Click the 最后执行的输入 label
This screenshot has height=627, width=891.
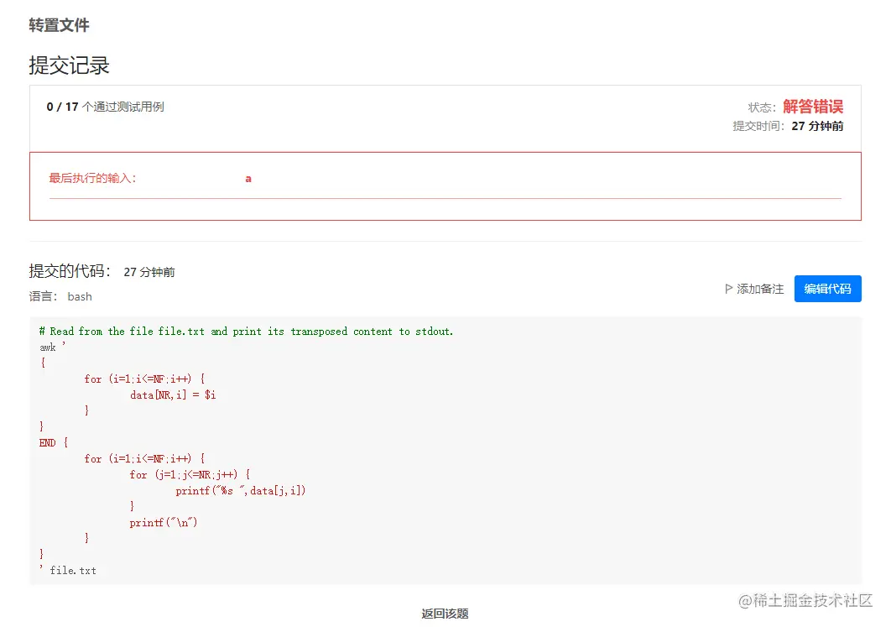pyautogui.click(x=92, y=179)
